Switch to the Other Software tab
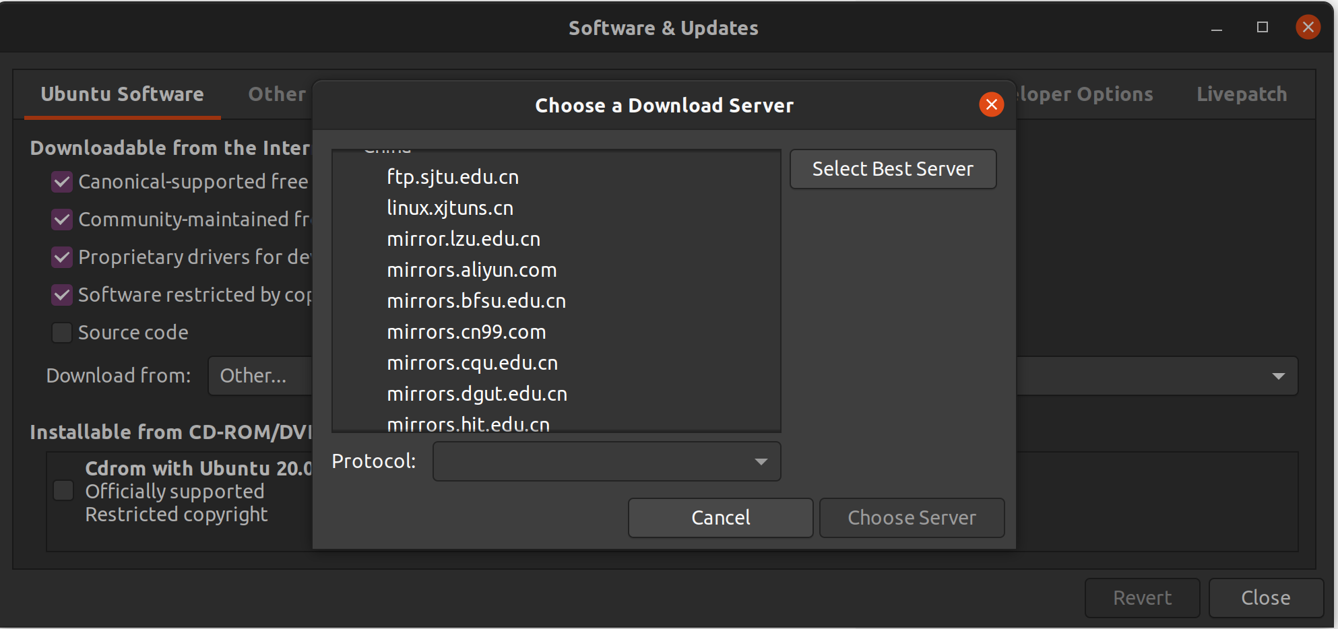 coord(277,94)
